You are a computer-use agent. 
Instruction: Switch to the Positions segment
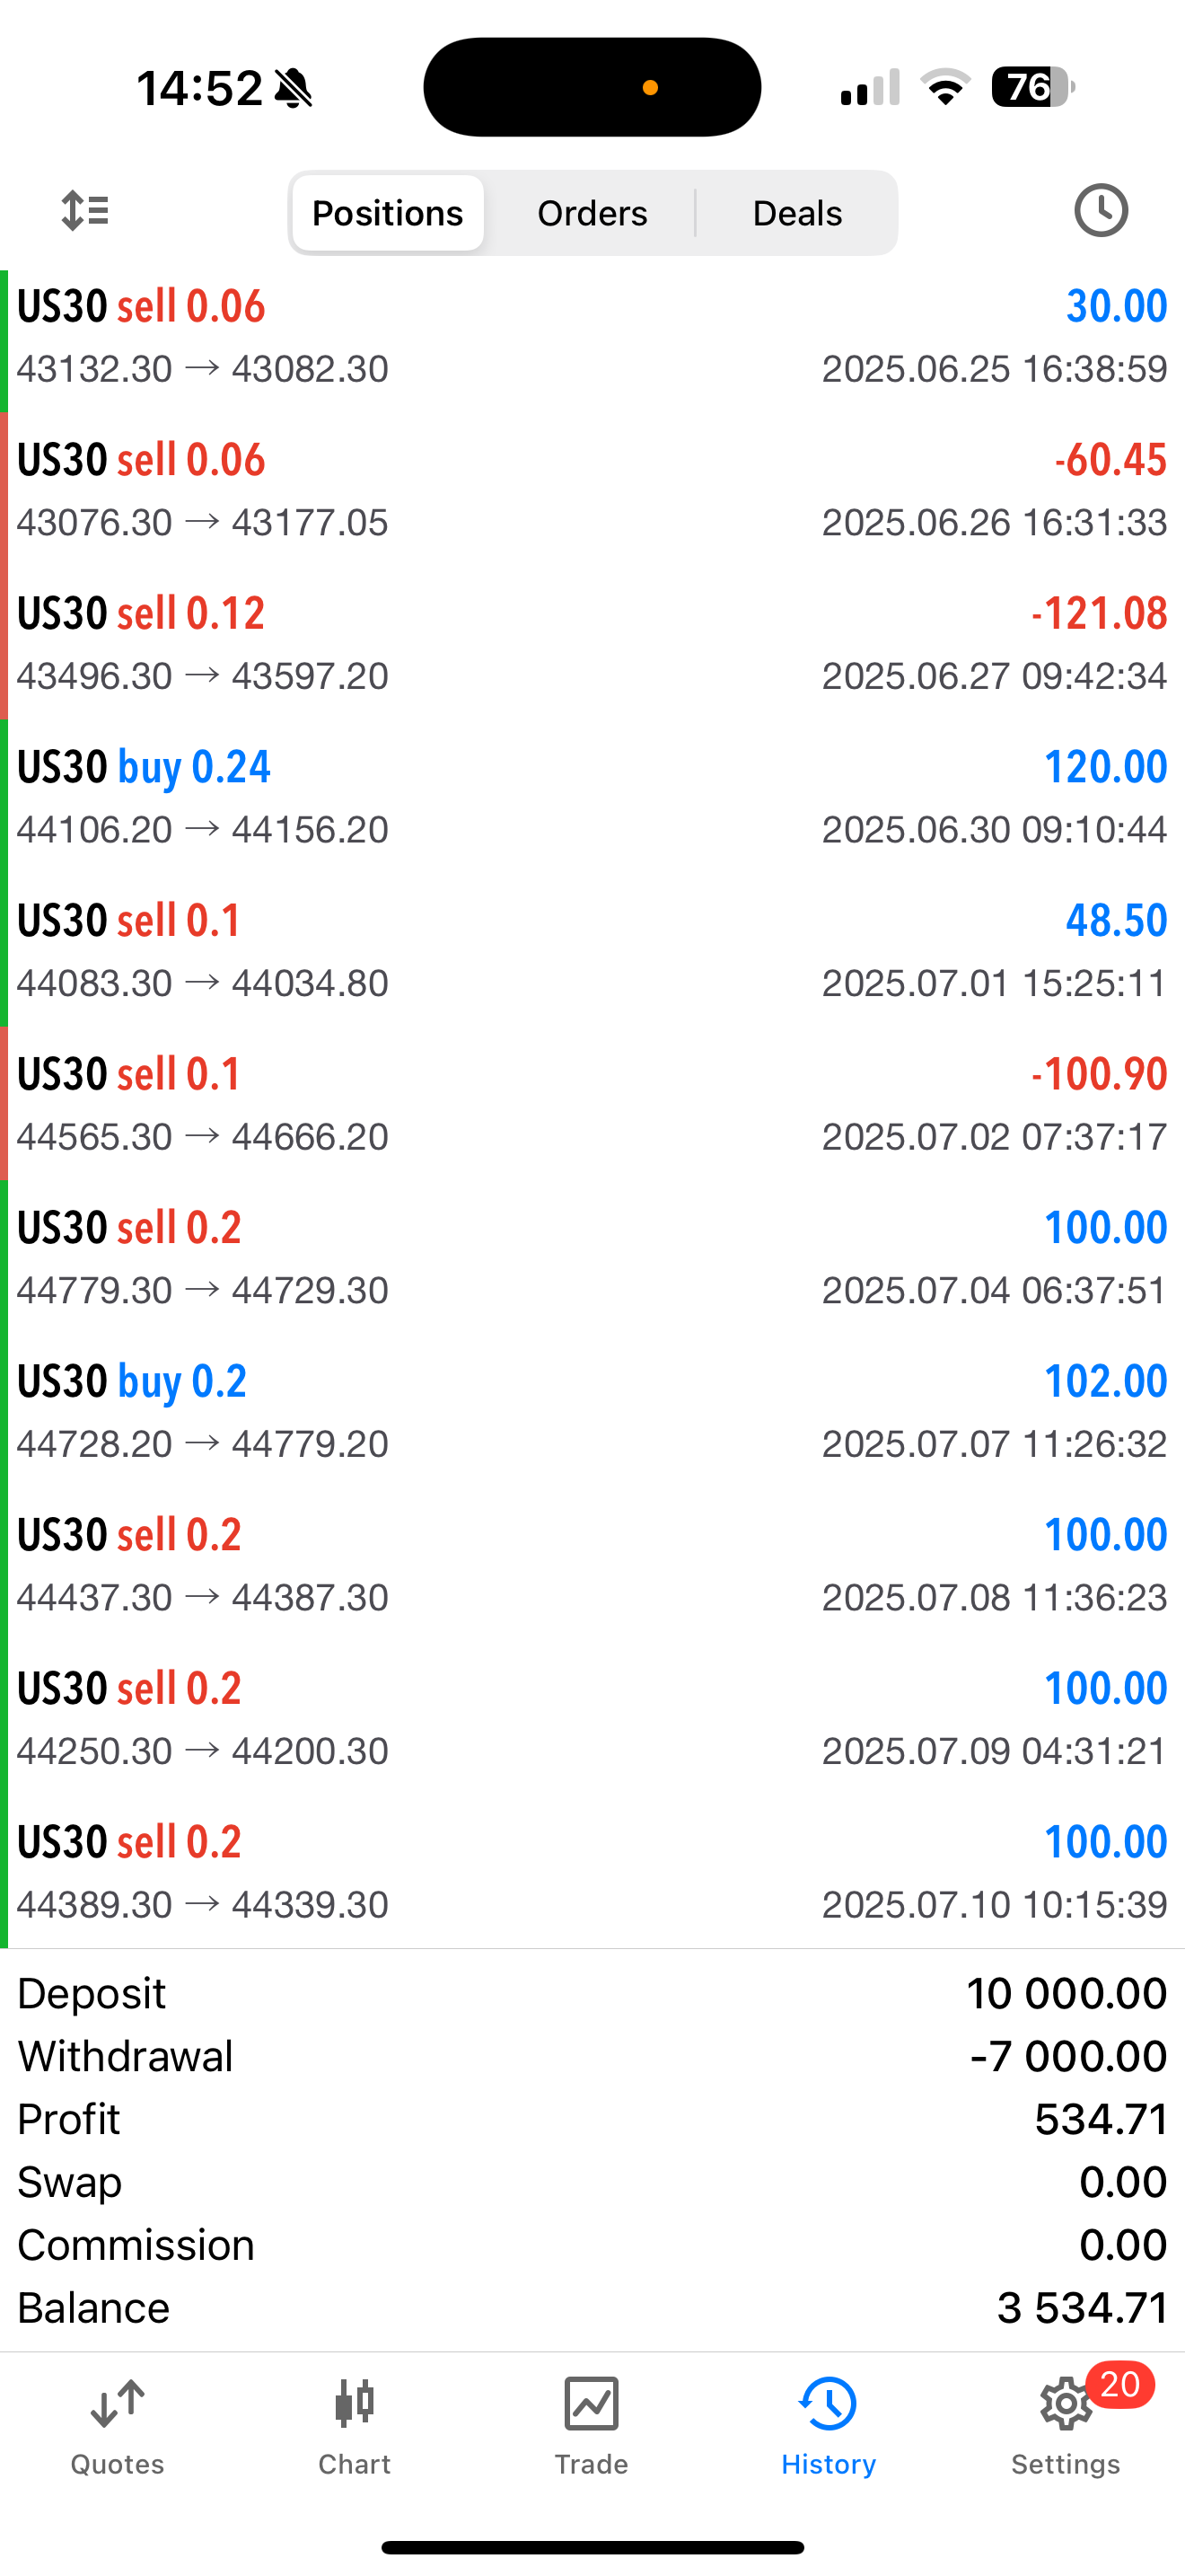point(388,213)
